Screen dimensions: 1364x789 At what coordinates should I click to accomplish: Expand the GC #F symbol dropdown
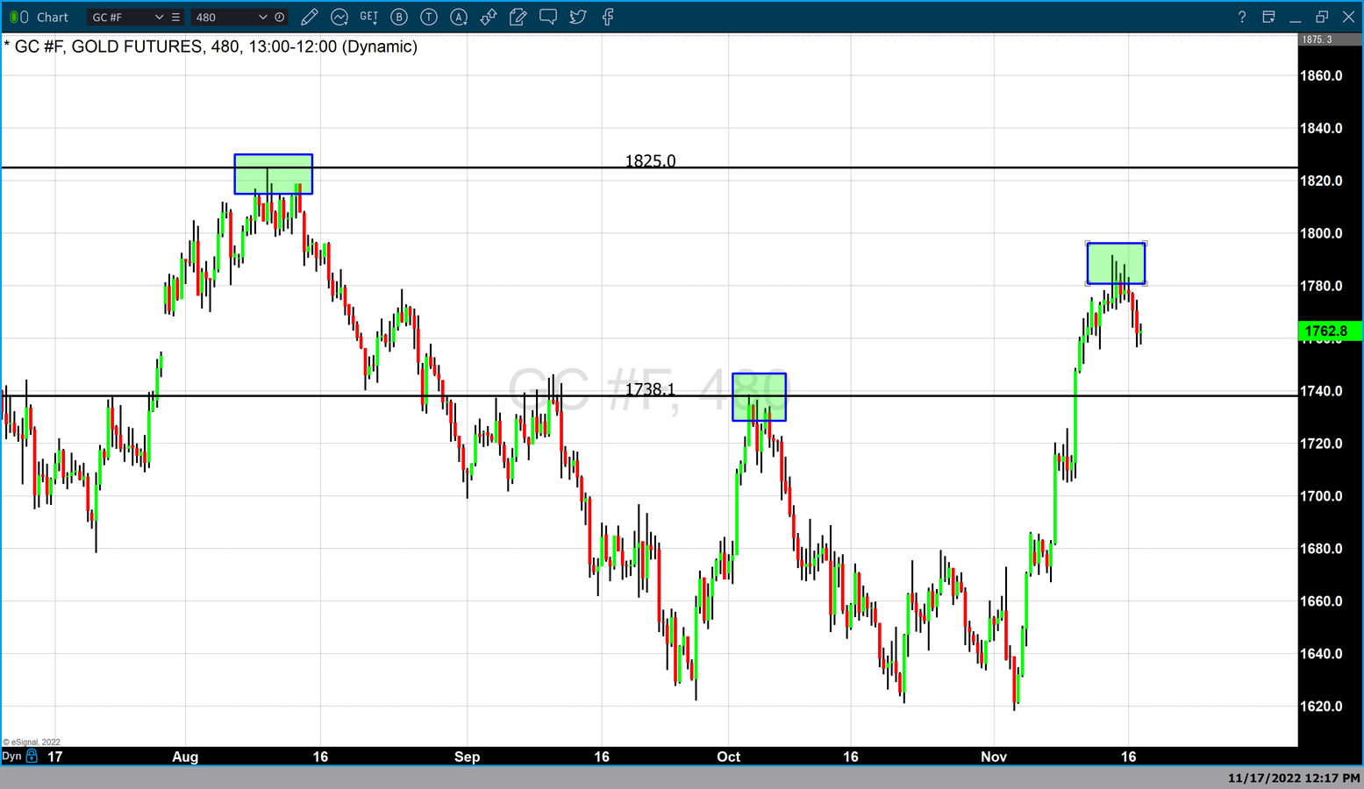(x=159, y=17)
